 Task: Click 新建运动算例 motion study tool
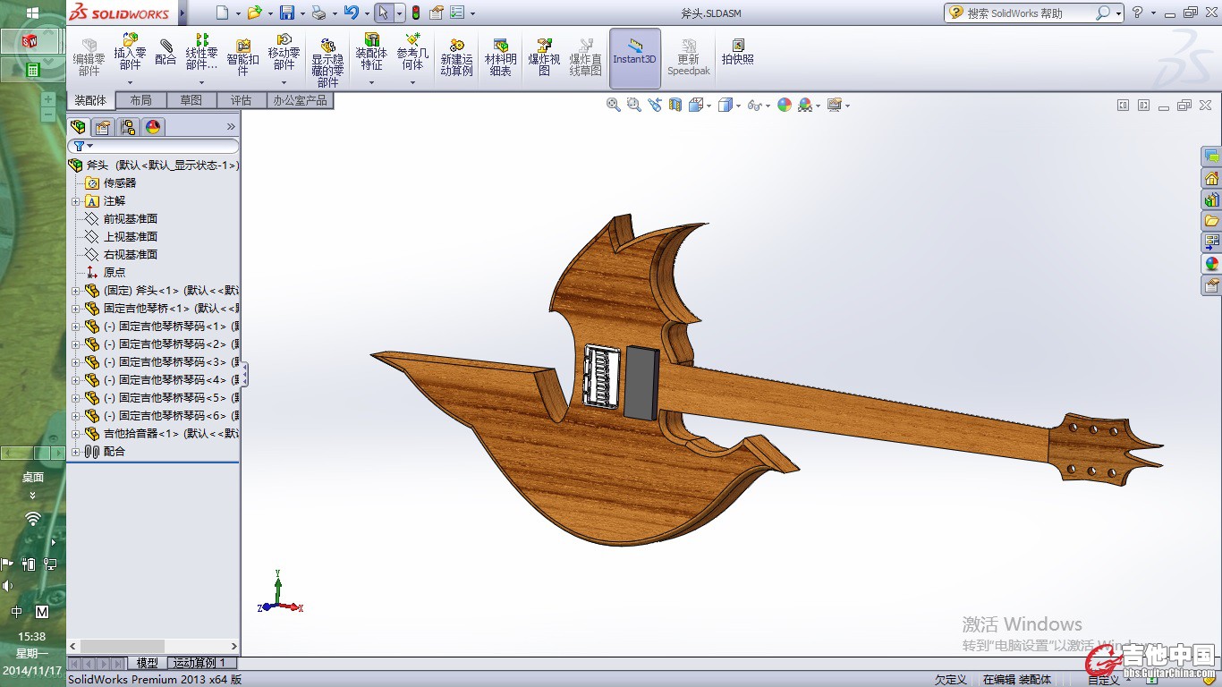coord(456,57)
